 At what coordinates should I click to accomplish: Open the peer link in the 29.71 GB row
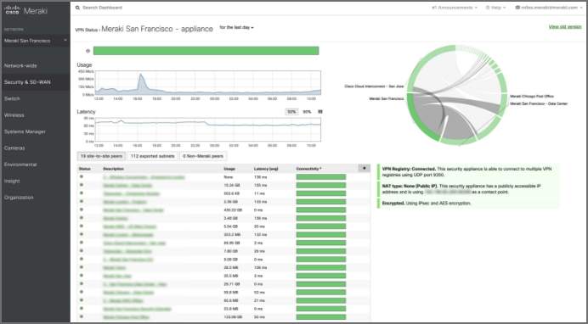pos(134,284)
